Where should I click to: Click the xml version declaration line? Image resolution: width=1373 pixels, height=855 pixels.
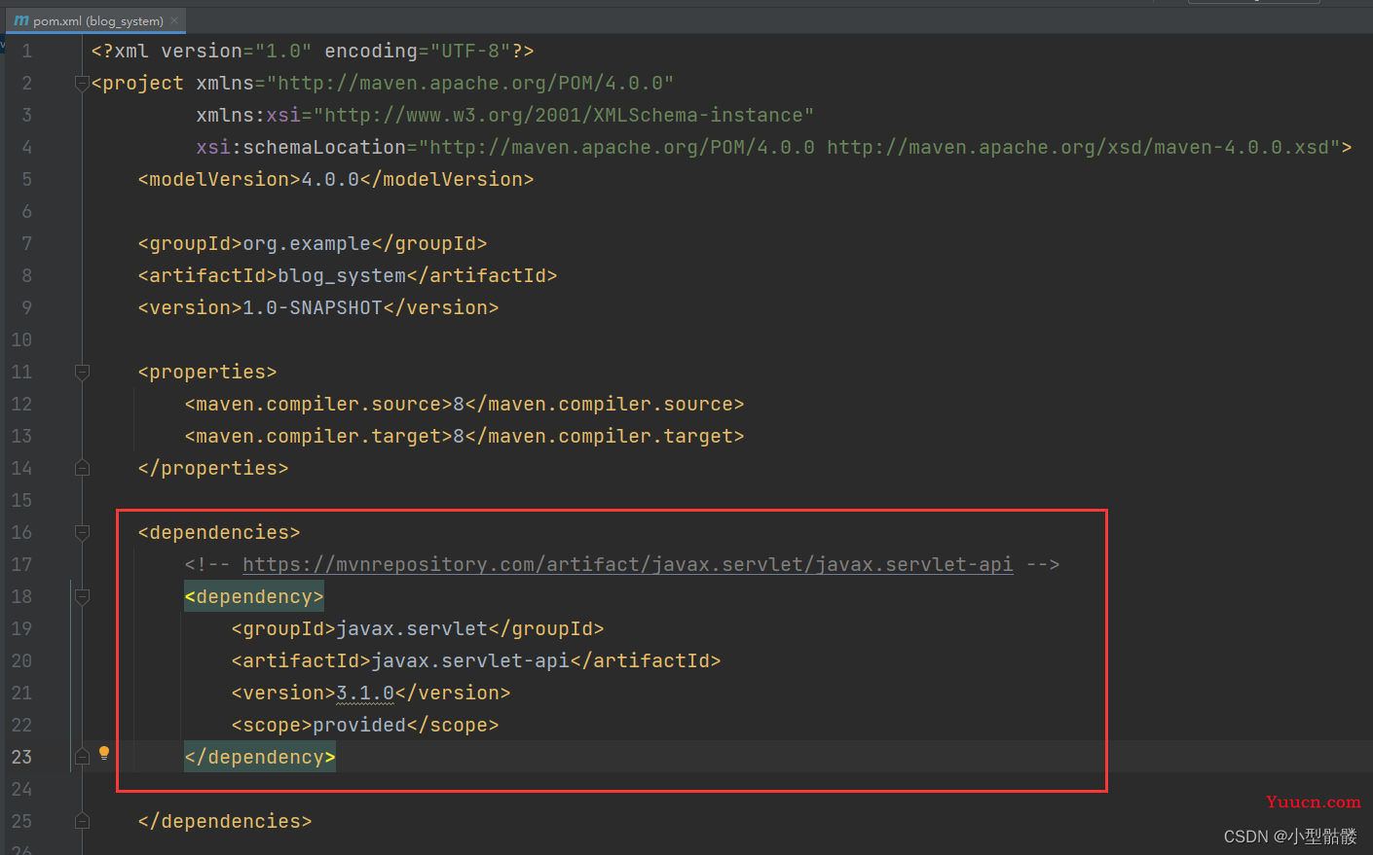(313, 51)
